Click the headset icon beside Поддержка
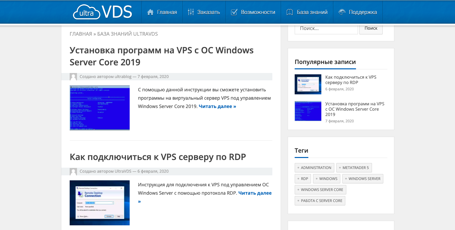This screenshot has width=455, height=230. point(342,12)
